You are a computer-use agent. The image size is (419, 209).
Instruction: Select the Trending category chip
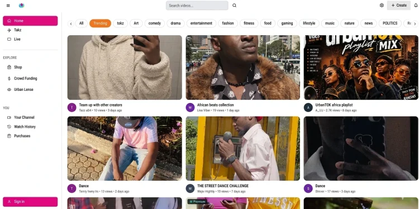click(100, 23)
